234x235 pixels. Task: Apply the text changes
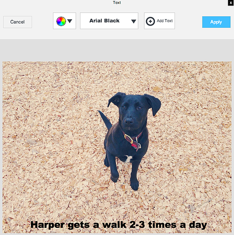(x=216, y=22)
